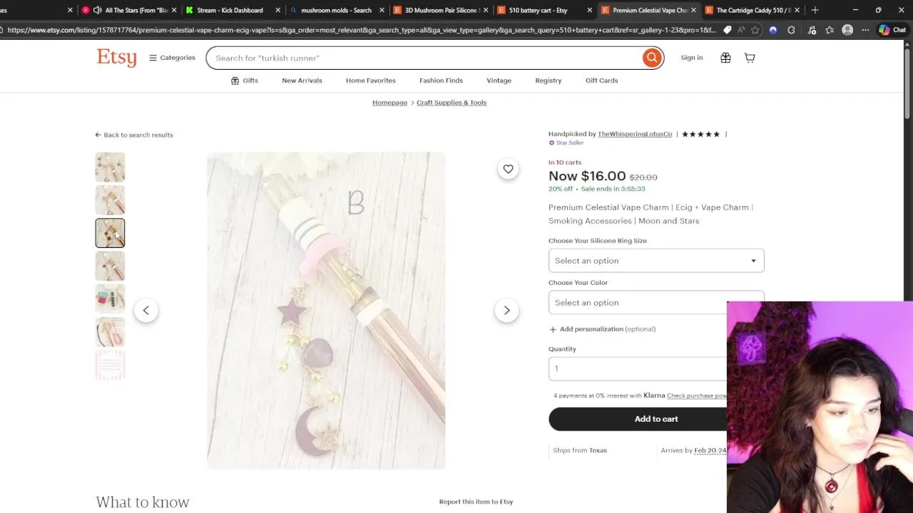Image resolution: width=913 pixels, height=513 pixels.
Task: Favorite this item with the heart icon
Action: tap(508, 169)
